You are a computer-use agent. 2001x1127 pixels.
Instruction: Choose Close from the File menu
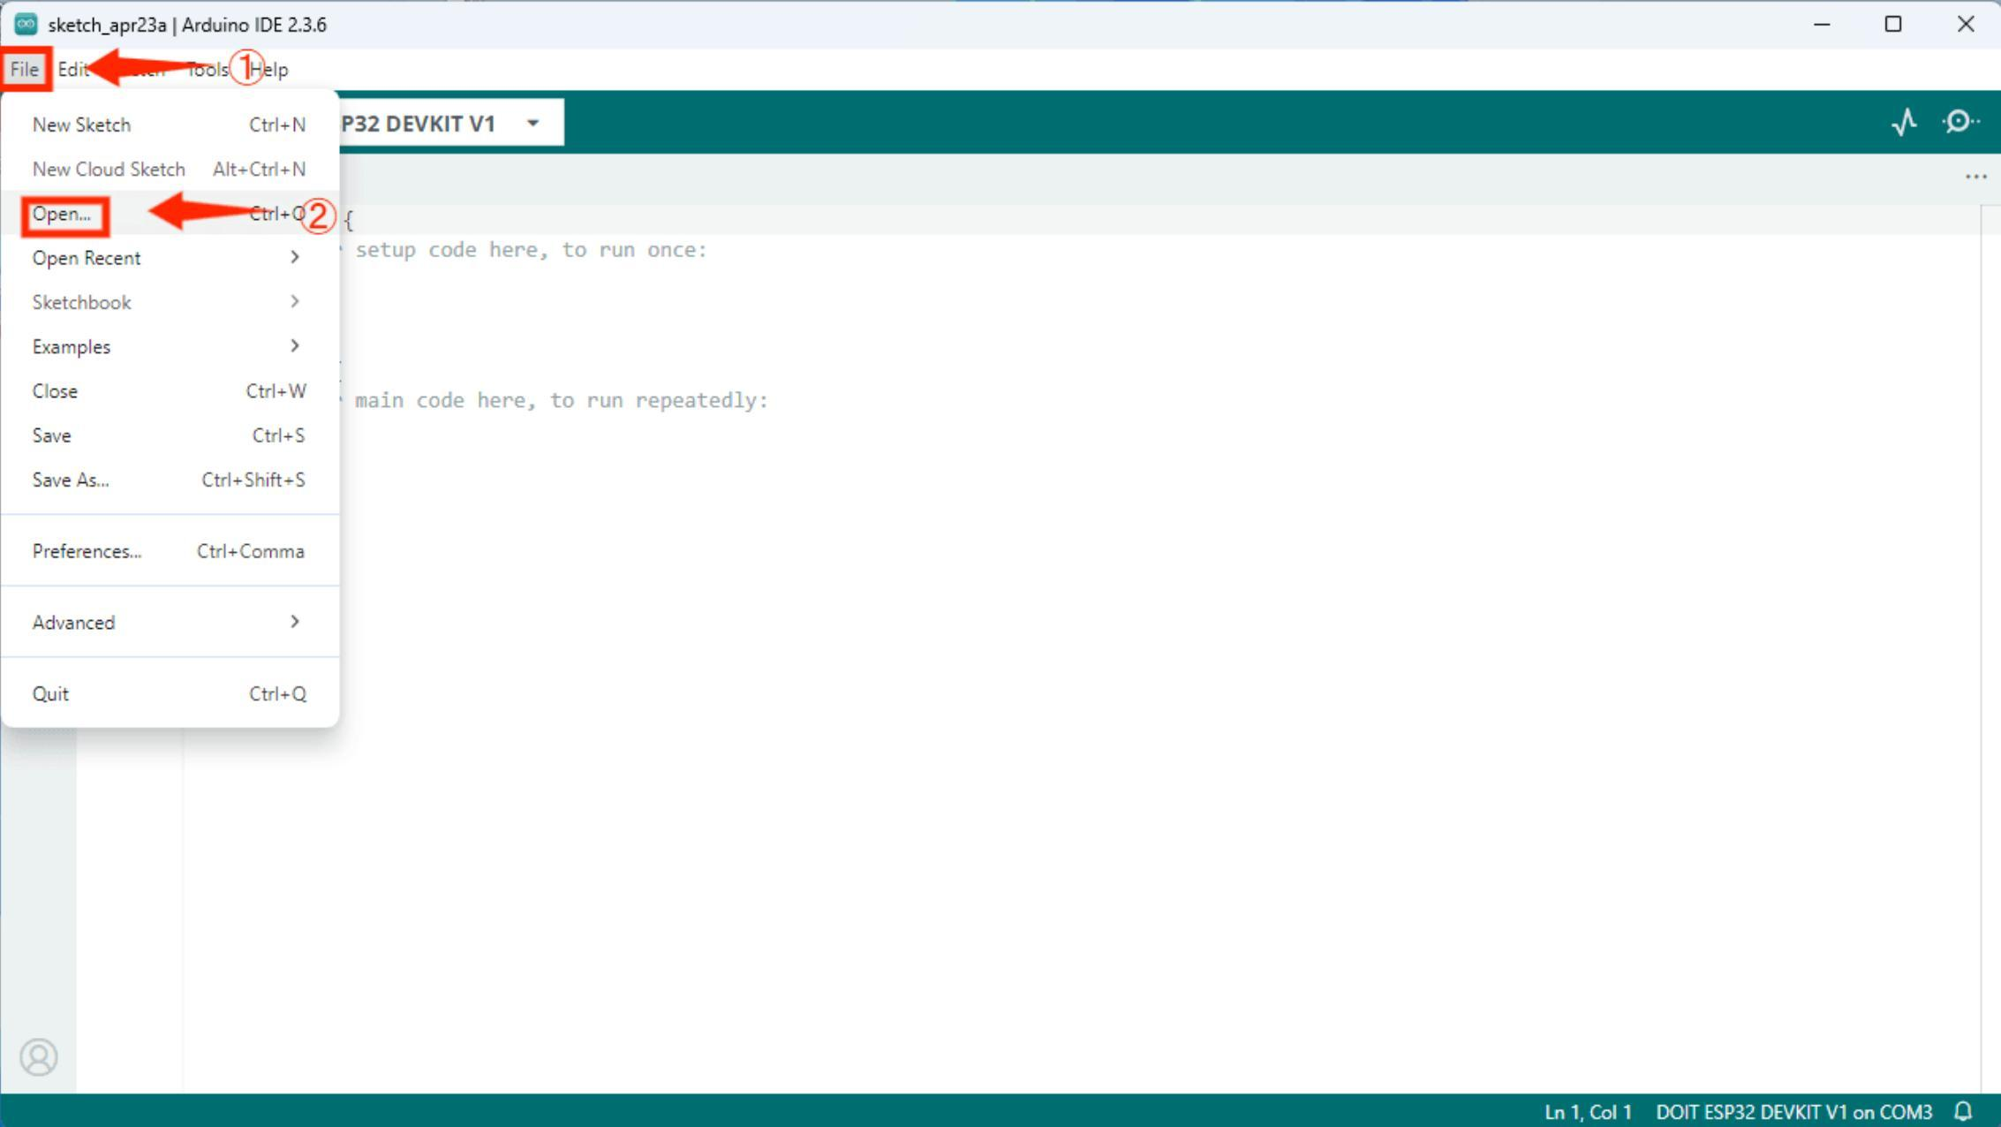pyautogui.click(x=170, y=391)
